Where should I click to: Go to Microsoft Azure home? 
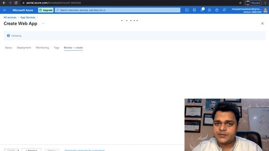(23, 10)
